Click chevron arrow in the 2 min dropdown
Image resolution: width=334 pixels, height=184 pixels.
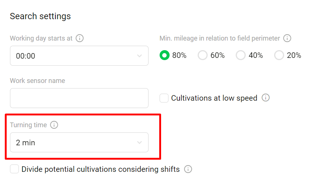pos(139,142)
